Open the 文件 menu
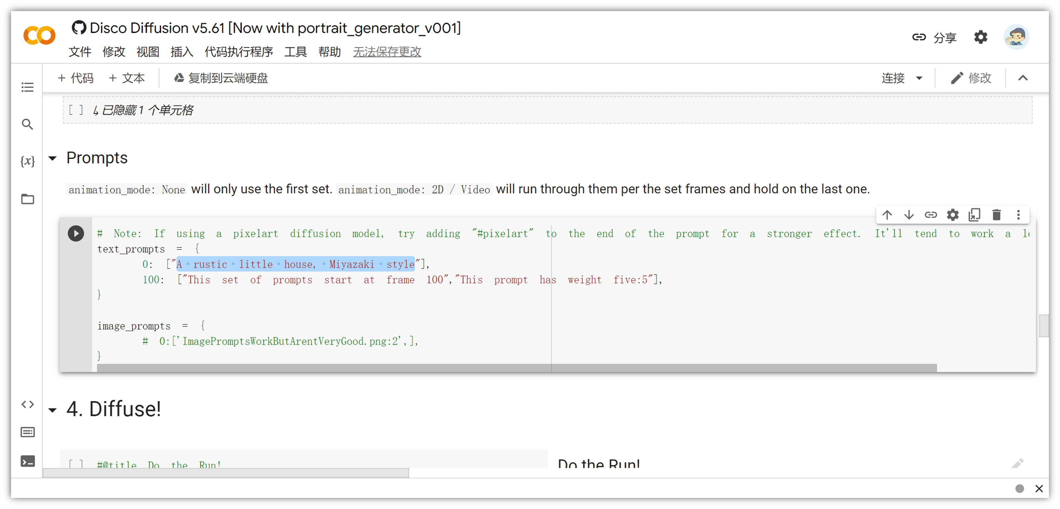 tap(80, 52)
